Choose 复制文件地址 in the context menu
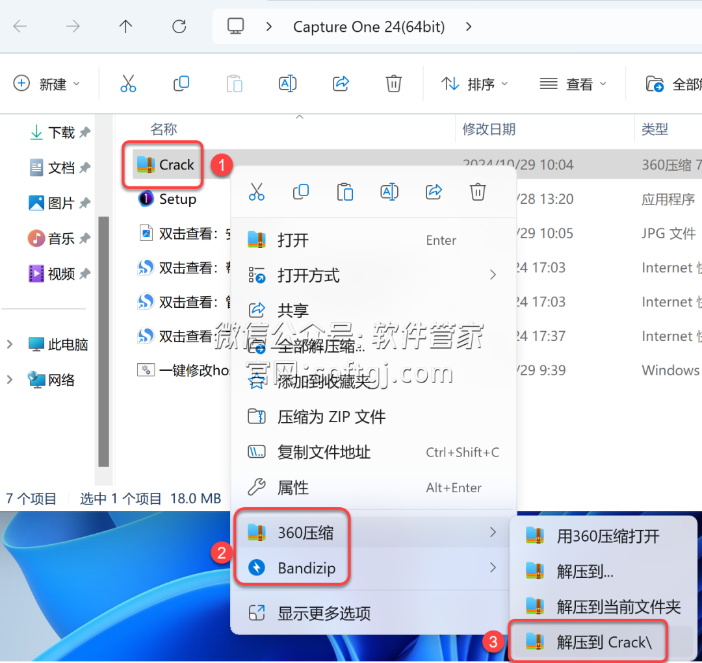The width and height of the screenshot is (702, 663). [373, 453]
